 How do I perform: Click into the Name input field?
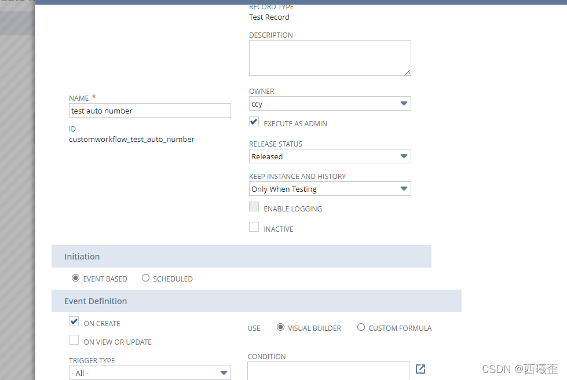(149, 111)
